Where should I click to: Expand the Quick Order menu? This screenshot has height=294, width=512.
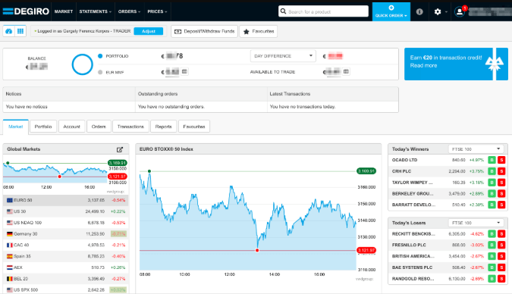point(391,12)
